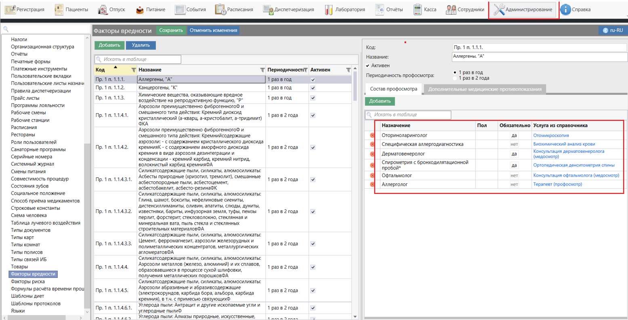The width and height of the screenshot is (628, 320).
Task: Open the Отомикроскопия service link
Action: click(551, 136)
